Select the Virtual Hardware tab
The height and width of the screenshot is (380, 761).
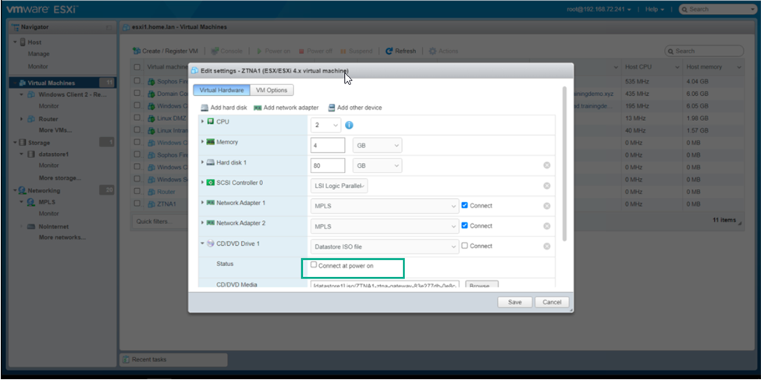tap(222, 91)
